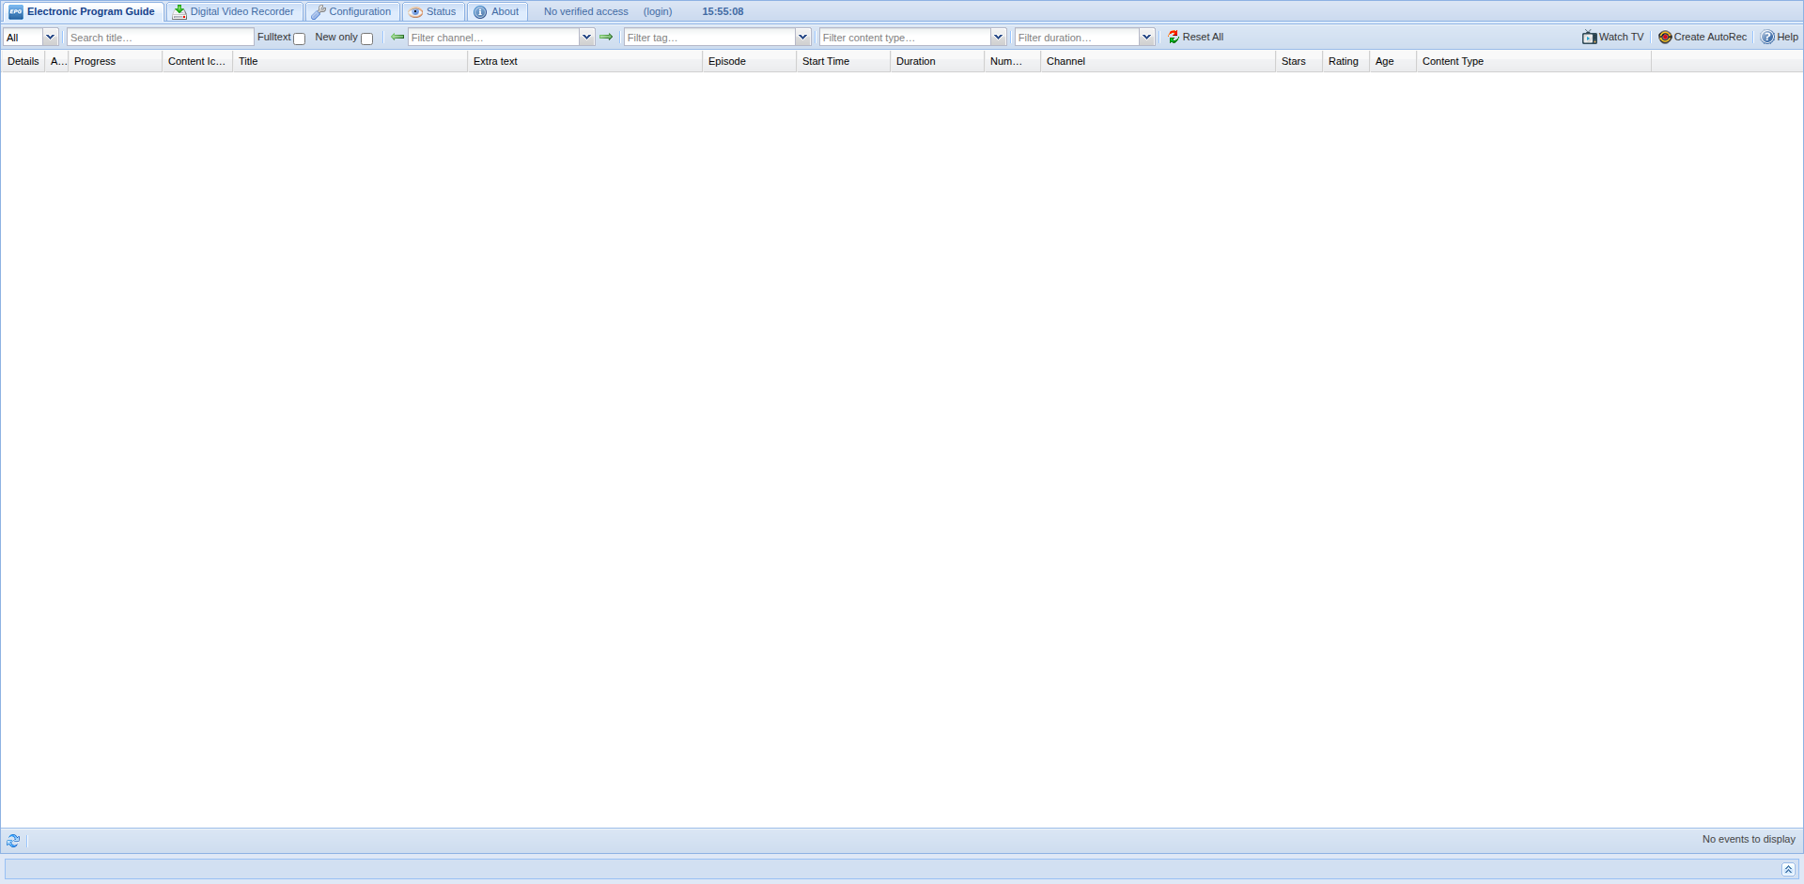This screenshot has width=1804, height=884.
Task: Sort by the Title column header
Action: click(350, 61)
